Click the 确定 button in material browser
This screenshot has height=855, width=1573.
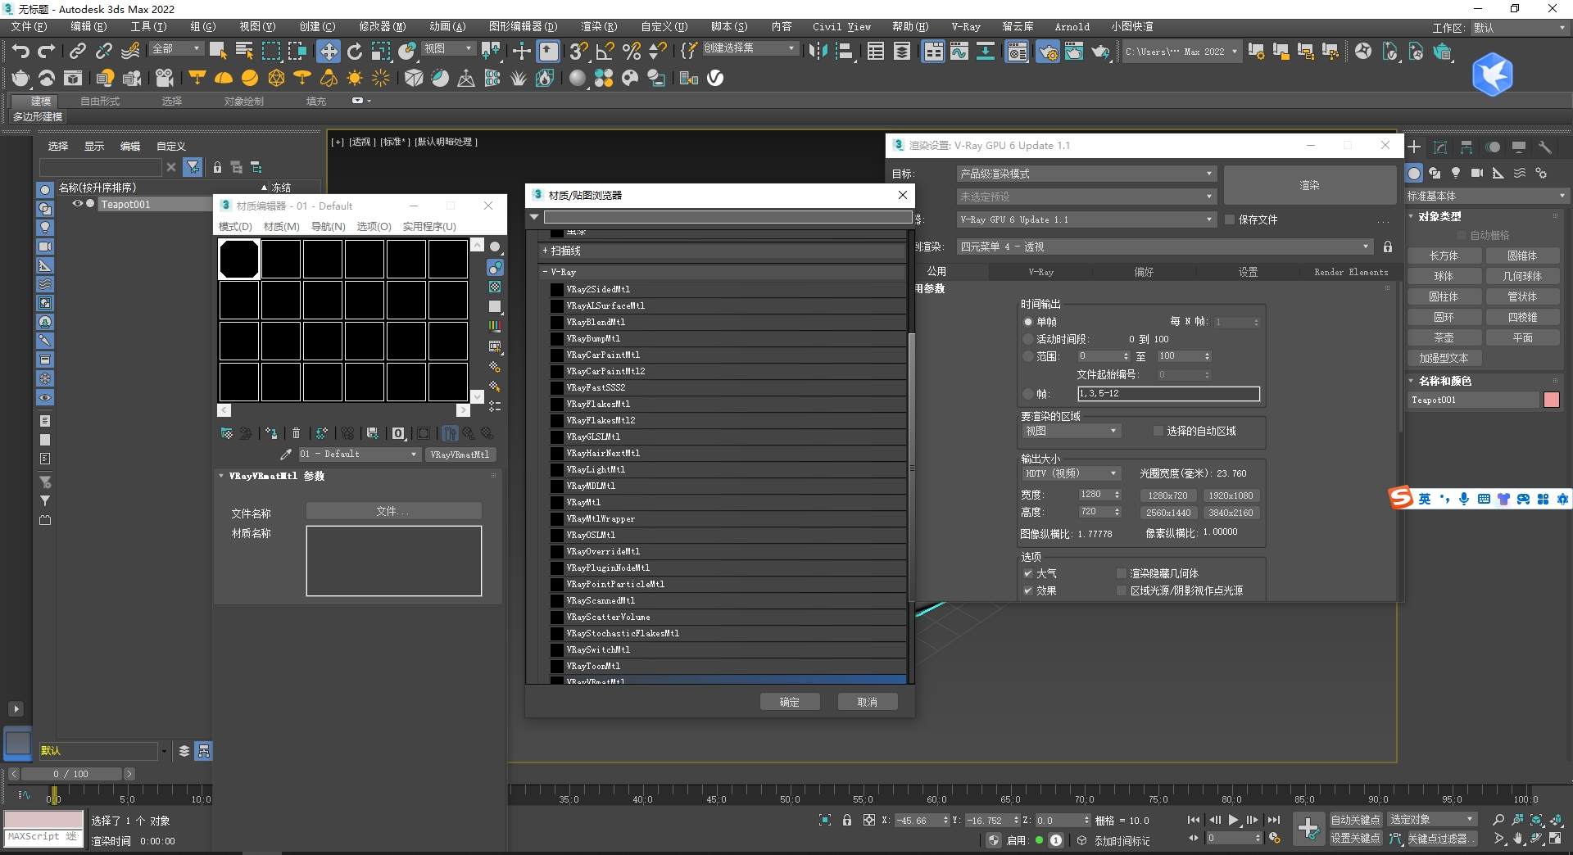click(789, 702)
